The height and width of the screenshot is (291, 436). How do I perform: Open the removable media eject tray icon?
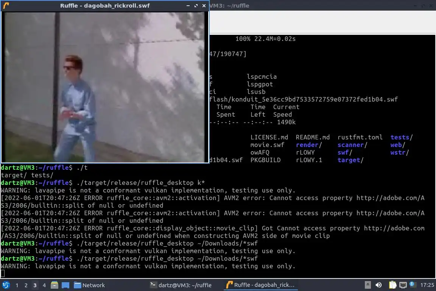point(367,285)
